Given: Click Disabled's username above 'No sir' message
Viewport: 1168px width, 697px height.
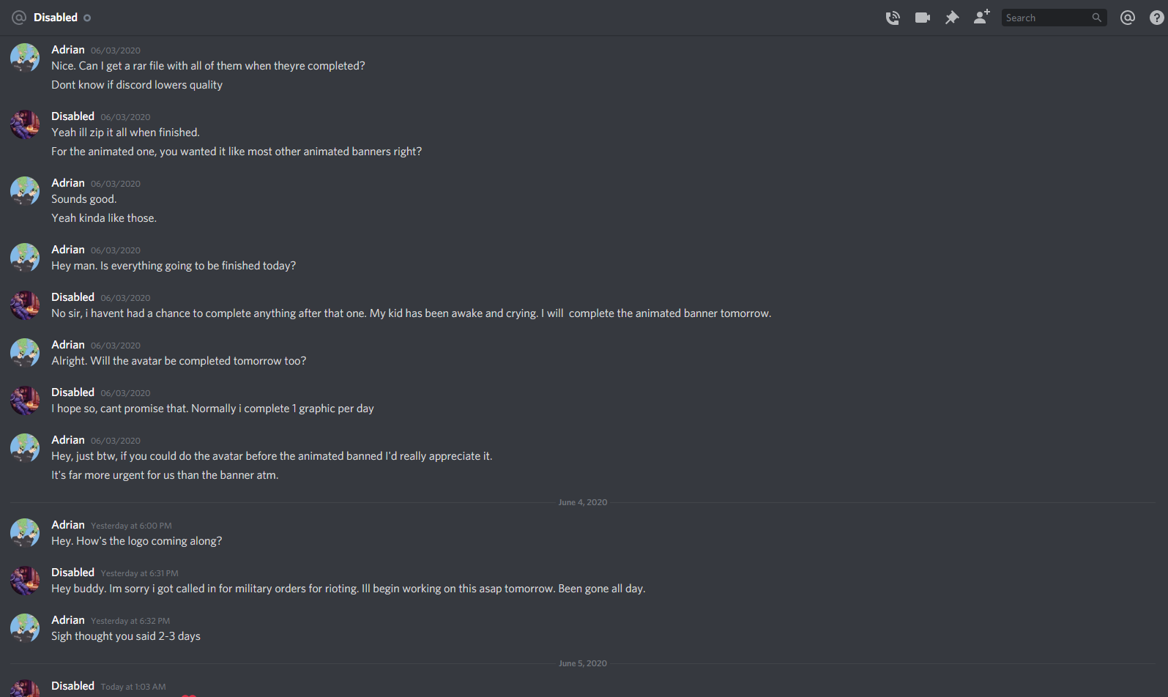Looking at the screenshot, I should coord(72,297).
